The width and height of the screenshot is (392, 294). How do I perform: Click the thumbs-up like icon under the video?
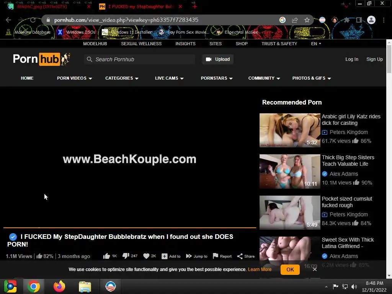click(x=106, y=256)
